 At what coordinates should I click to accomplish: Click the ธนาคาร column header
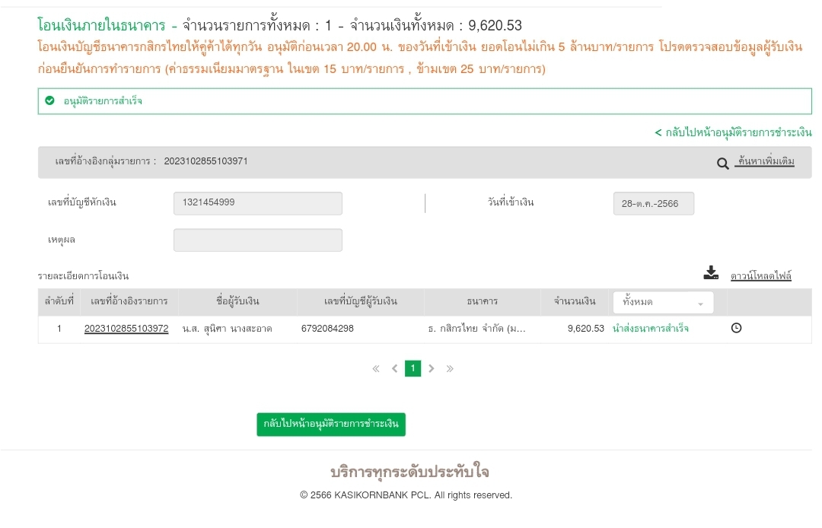(483, 302)
